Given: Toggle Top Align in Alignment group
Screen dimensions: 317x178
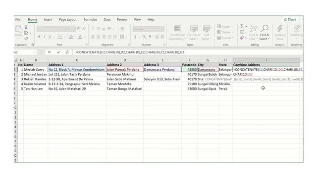Looking at the screenshot, I should coord(93,29).
